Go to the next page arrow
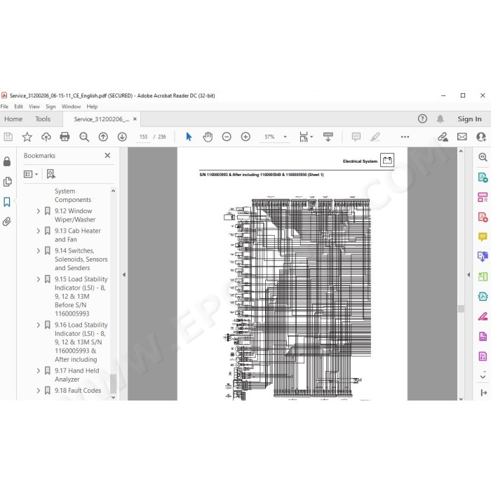 pyautogui.click(x=122, y=137)
